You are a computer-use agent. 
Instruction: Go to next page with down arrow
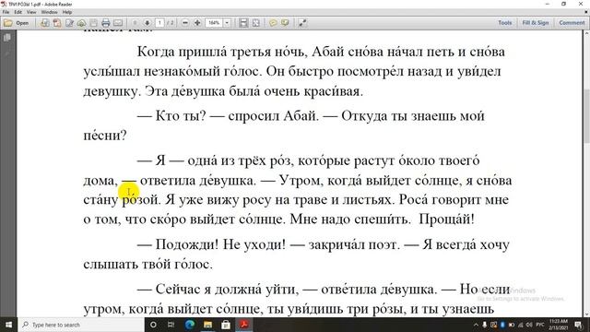point(147,23)
